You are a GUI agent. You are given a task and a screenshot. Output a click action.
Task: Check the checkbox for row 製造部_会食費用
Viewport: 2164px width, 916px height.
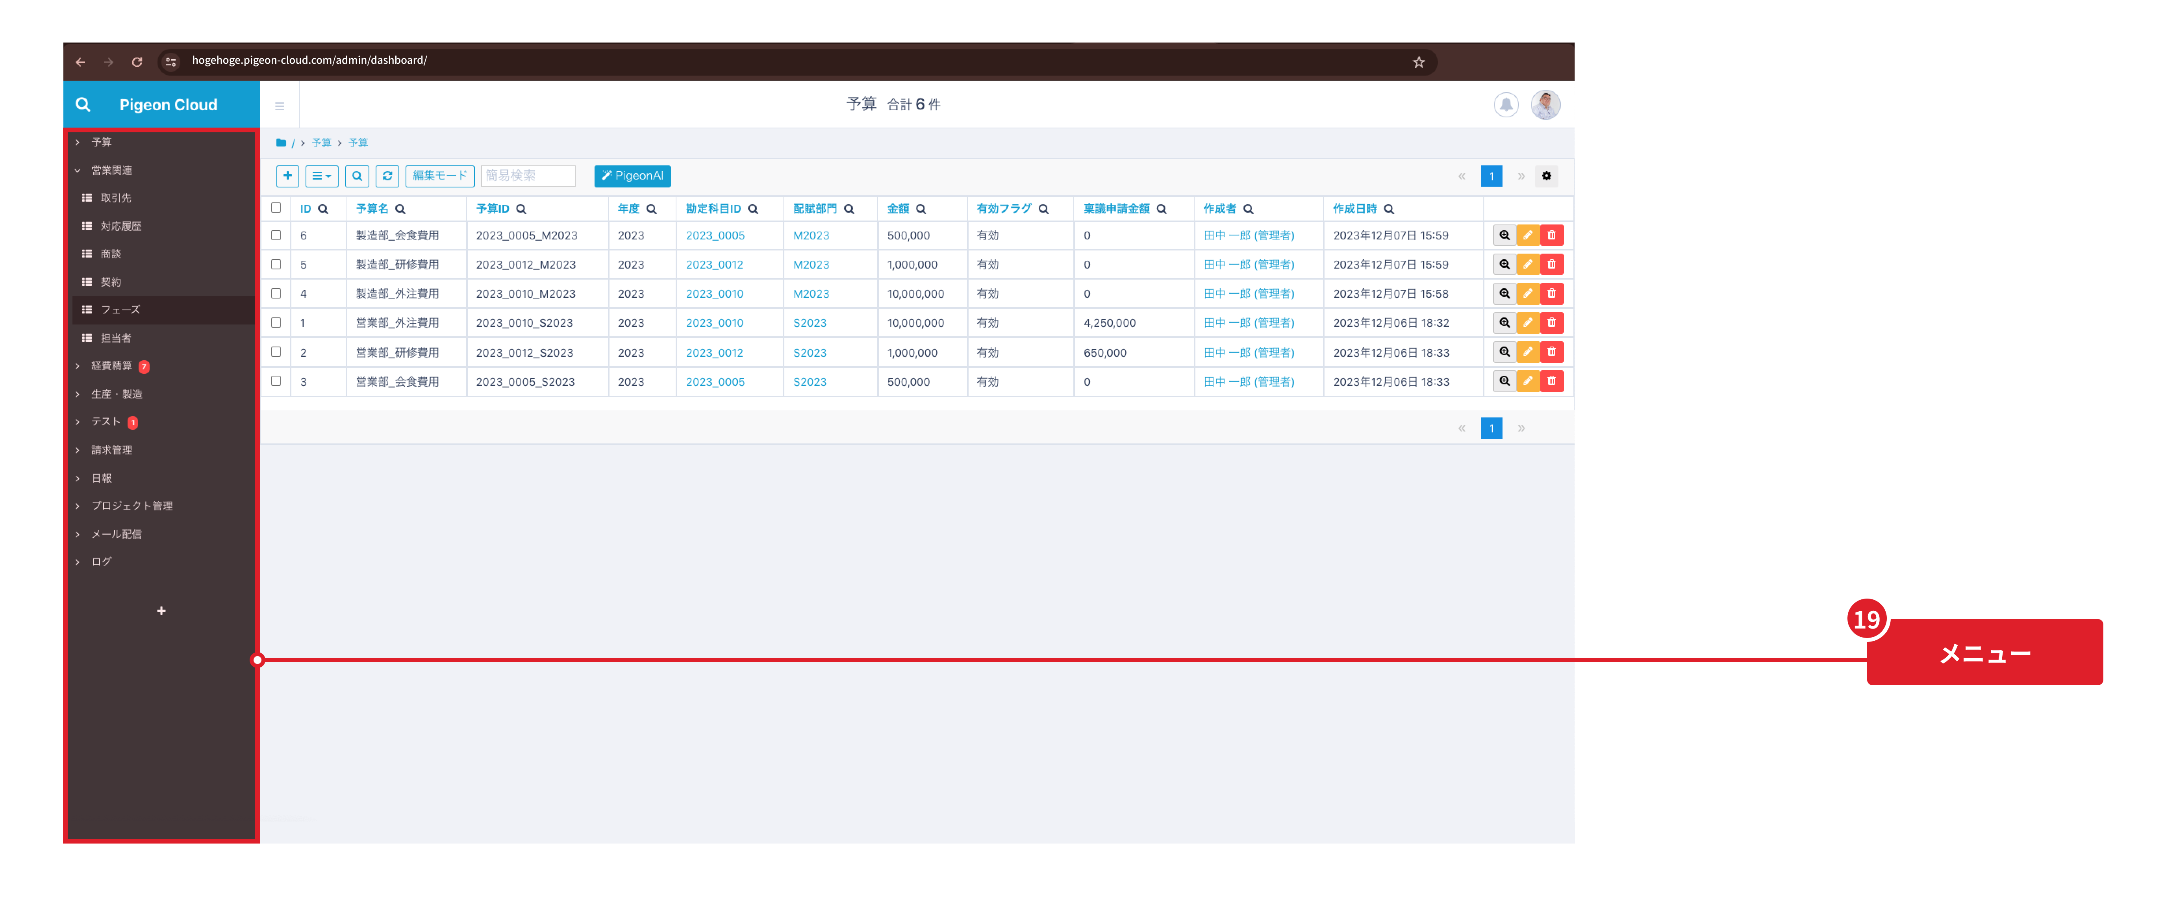point(276,235)
